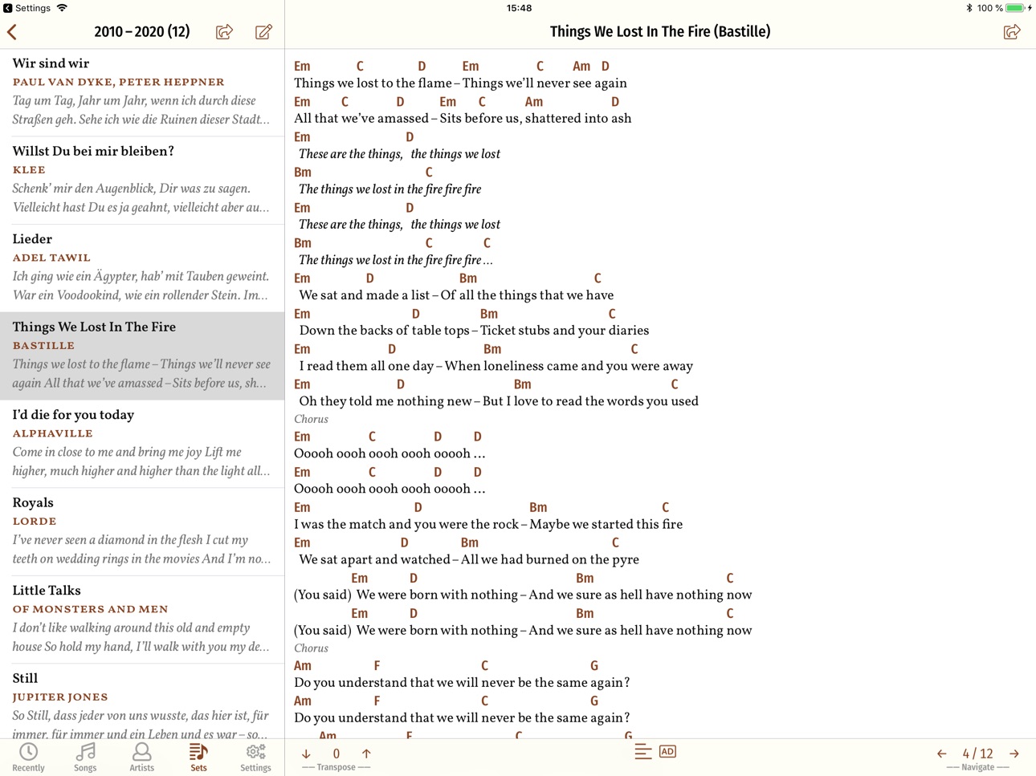Image resolution: width=1036 pixels, height=776 pixels.
Task: Open song Wir sind wir
Action: click(142, 92)
